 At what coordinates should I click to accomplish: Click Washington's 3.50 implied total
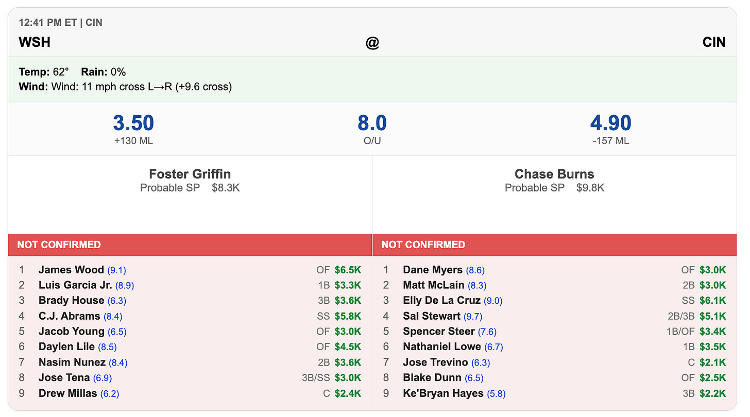(133, 124)
